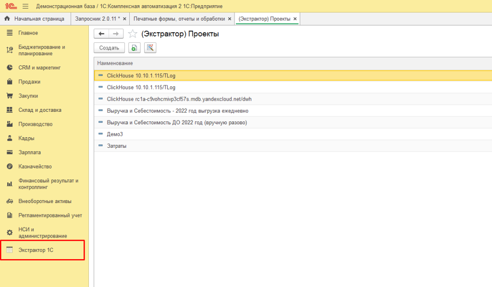Switch to the Запросник 2.0.11 tab

coord(97,19)
